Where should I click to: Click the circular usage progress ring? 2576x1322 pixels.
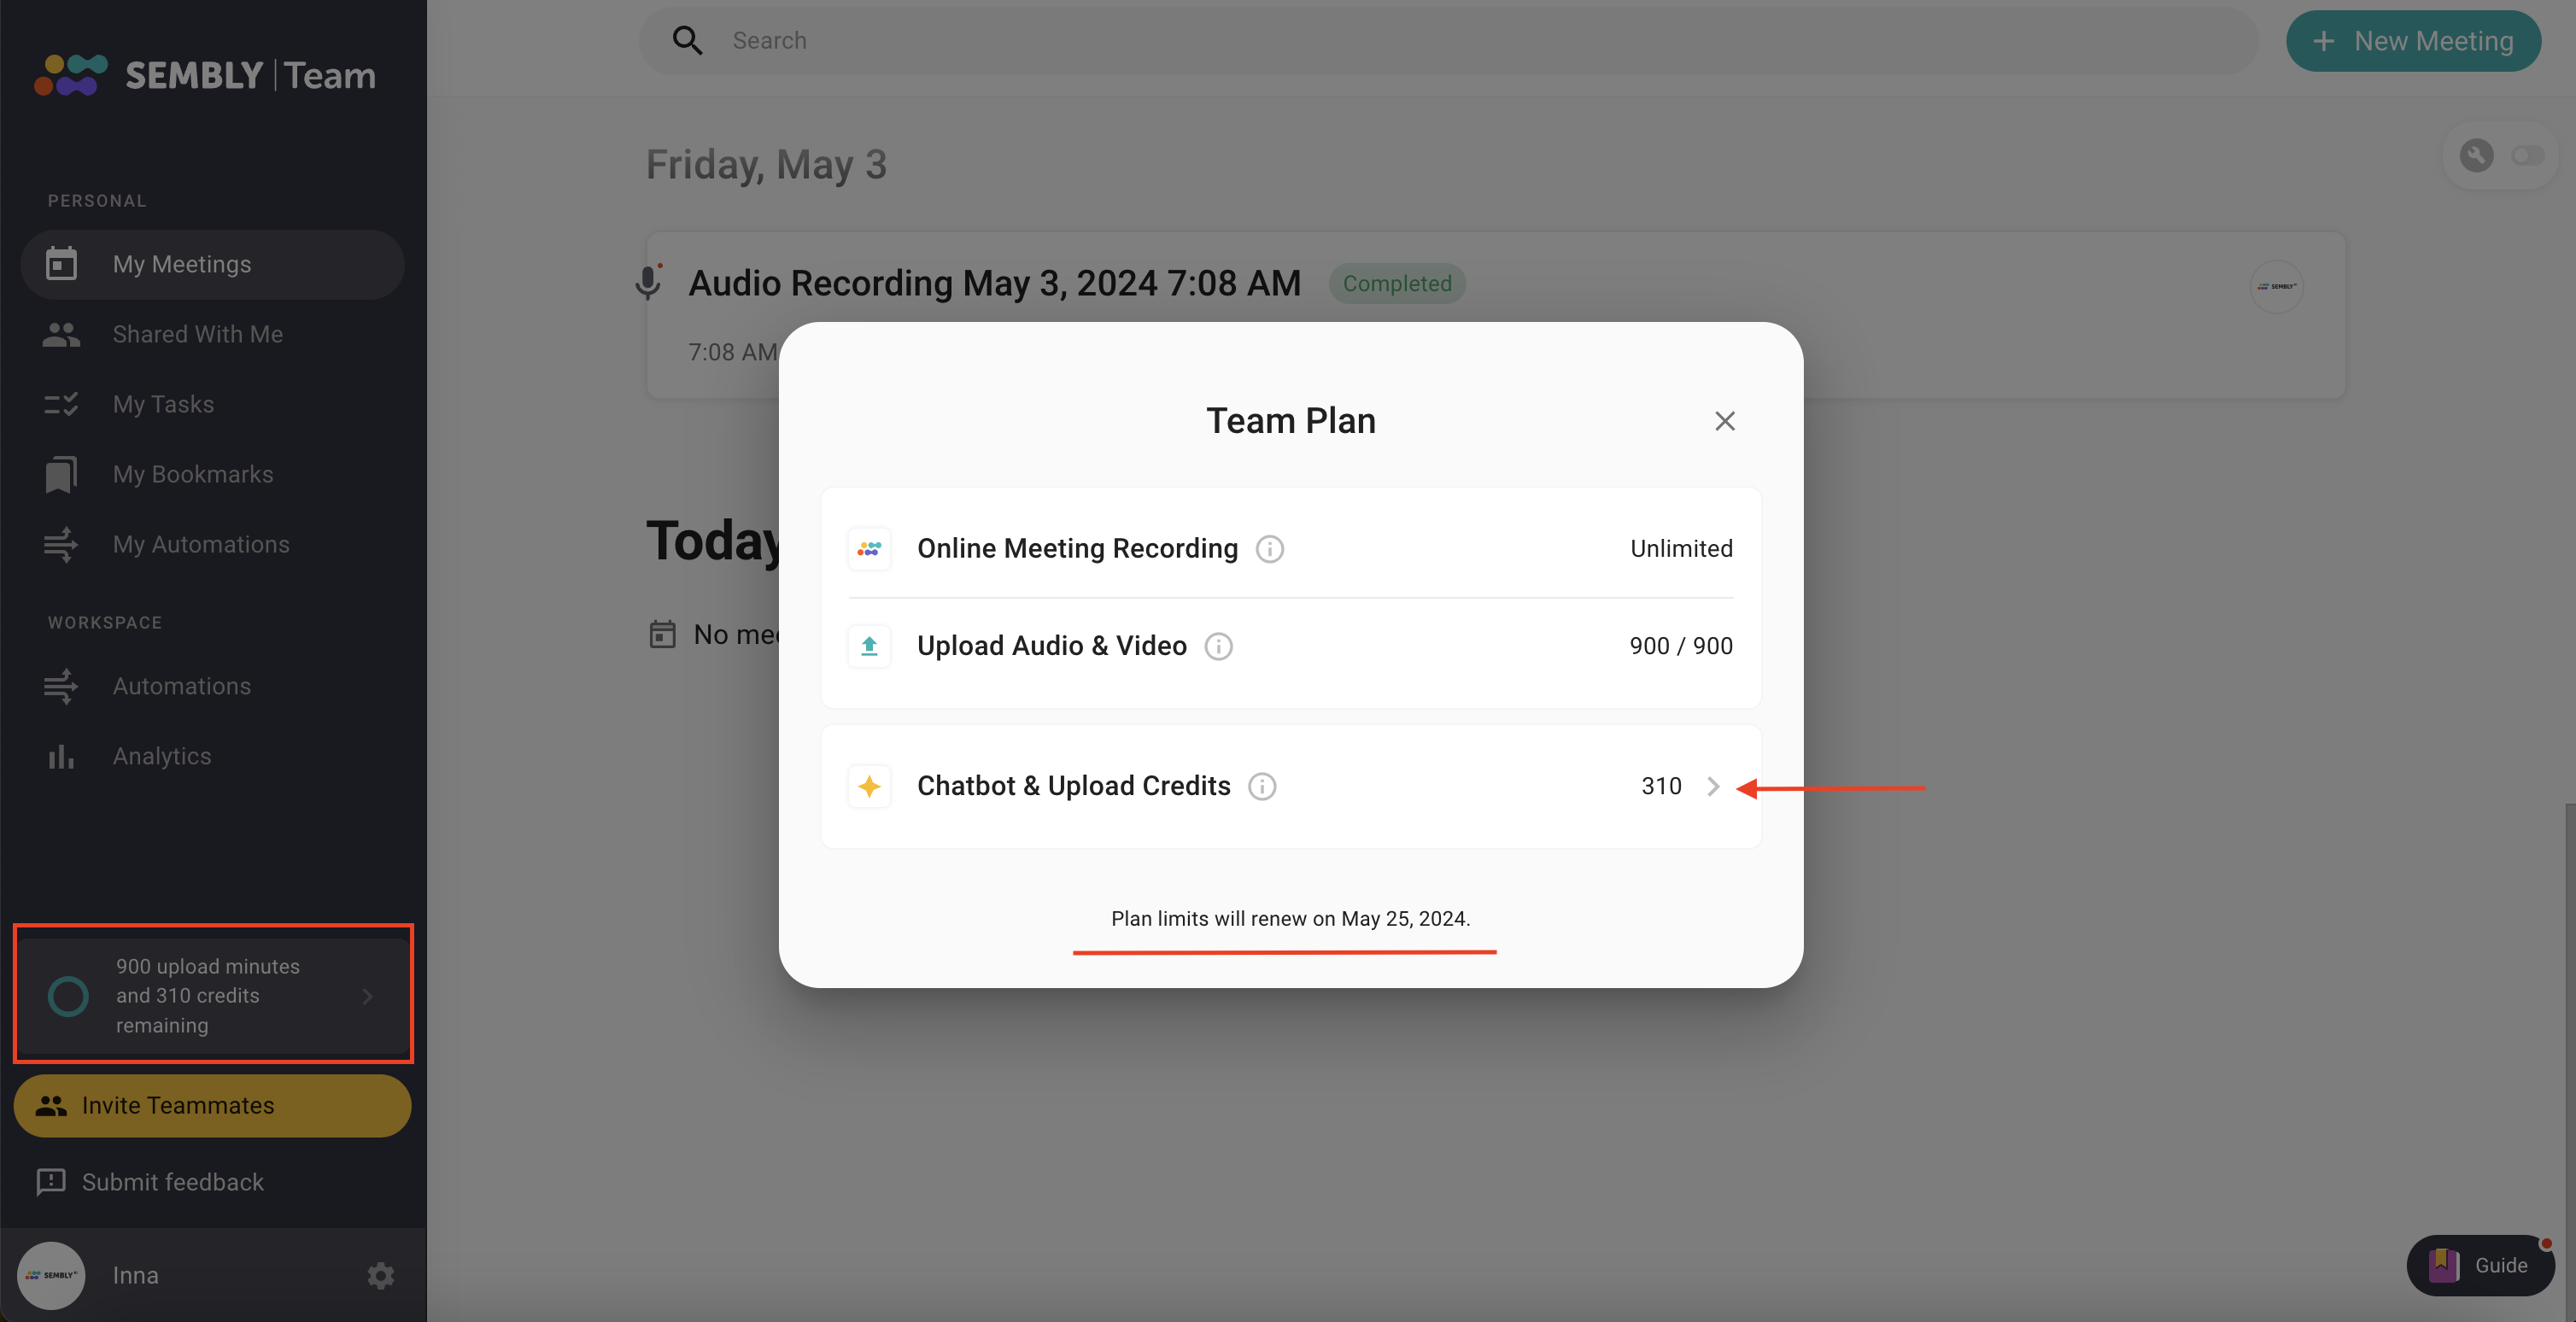click(x=68, y=996)
